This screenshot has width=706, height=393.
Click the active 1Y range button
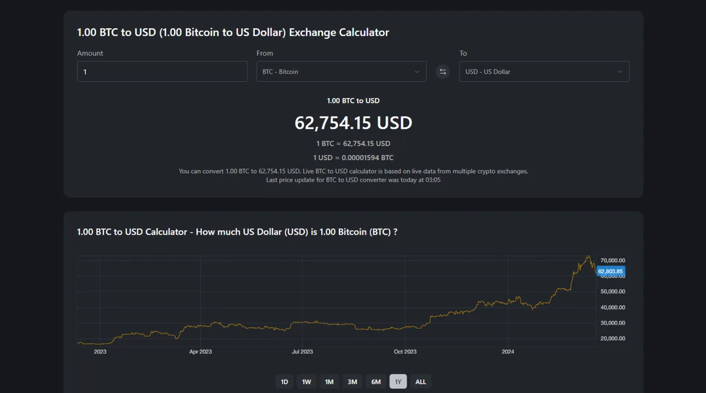[398, 381]
